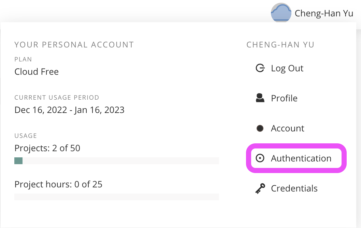Click the usage period date range
The width and height of the screenshot is (361, 228).
click(69, 110)
